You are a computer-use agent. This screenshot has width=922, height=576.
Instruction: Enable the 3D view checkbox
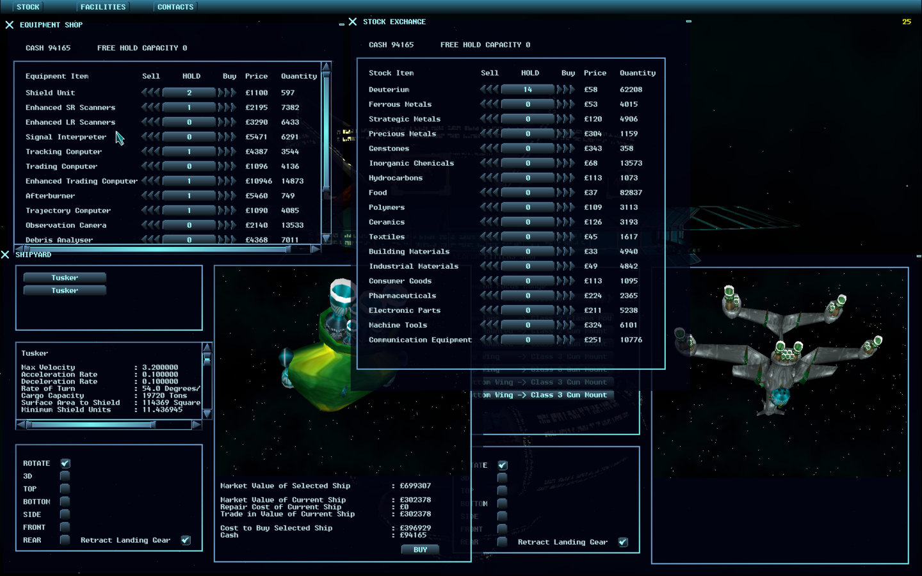pos(65,476)
